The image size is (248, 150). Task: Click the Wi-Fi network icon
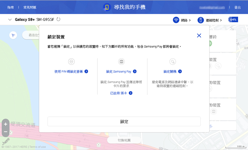pyautogui.click(x=176, y=20)
